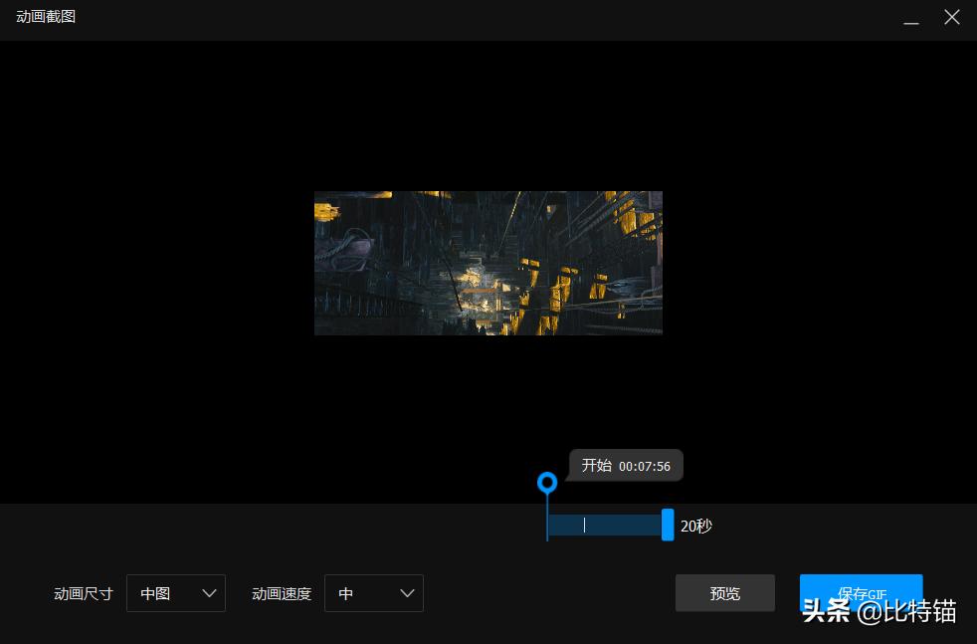977x644 pixels.
Task: Click the 00:07:56 timestamp in the tooltip
Action: pyautogui.click(x=645, y=466)
